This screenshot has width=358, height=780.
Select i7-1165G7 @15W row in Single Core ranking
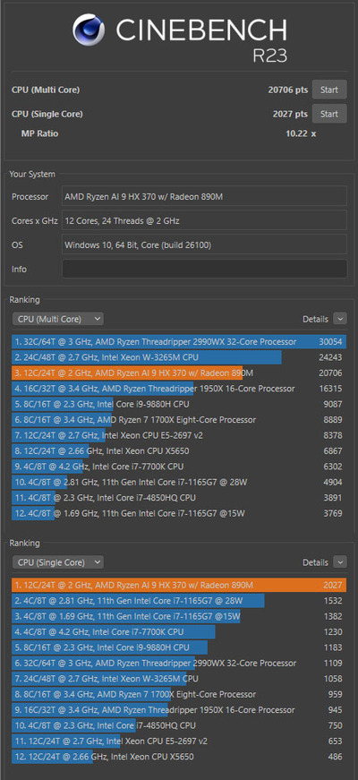click(179, 616)
